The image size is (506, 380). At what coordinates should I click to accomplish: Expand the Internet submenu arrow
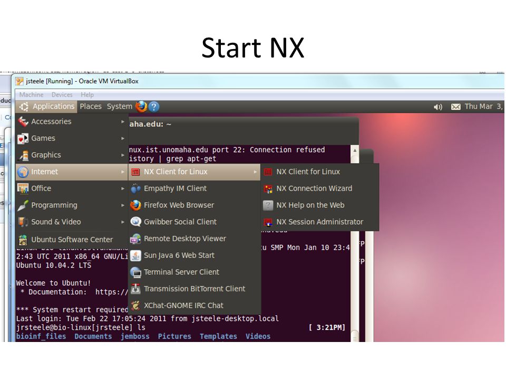[x=123, y=172]
